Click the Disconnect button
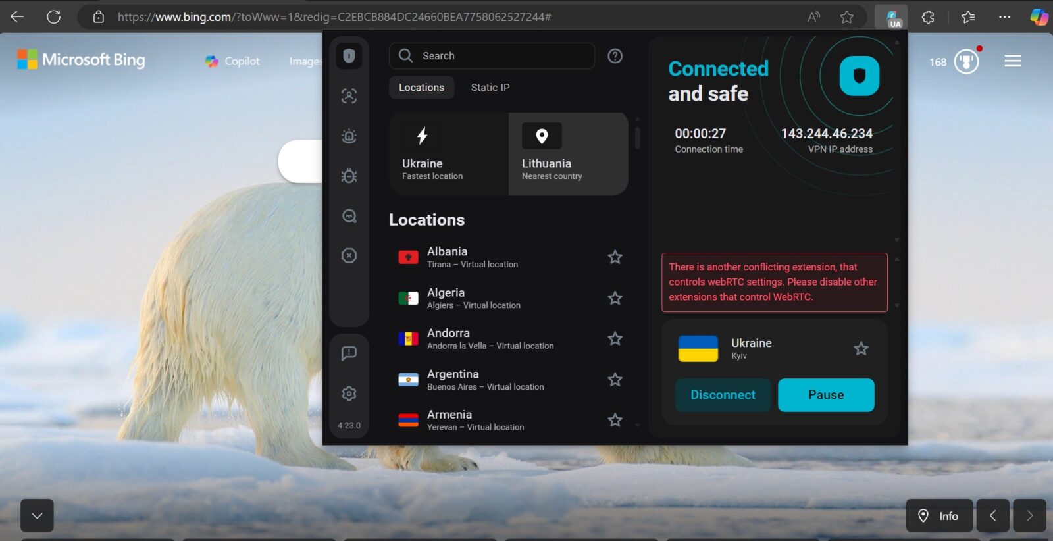Viewport: 1053px width, 541px height. [x=723, y=395]
